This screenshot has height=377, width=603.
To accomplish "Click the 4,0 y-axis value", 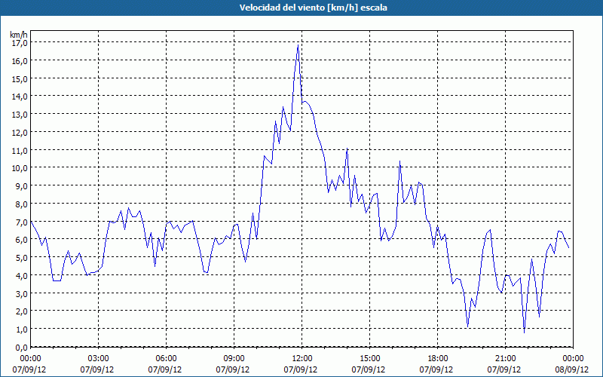I will 21,276.
